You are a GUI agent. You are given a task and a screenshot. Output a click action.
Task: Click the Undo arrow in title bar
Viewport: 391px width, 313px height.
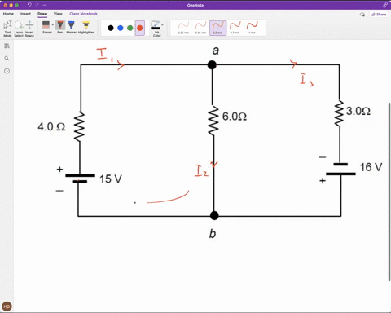[29, 5]
